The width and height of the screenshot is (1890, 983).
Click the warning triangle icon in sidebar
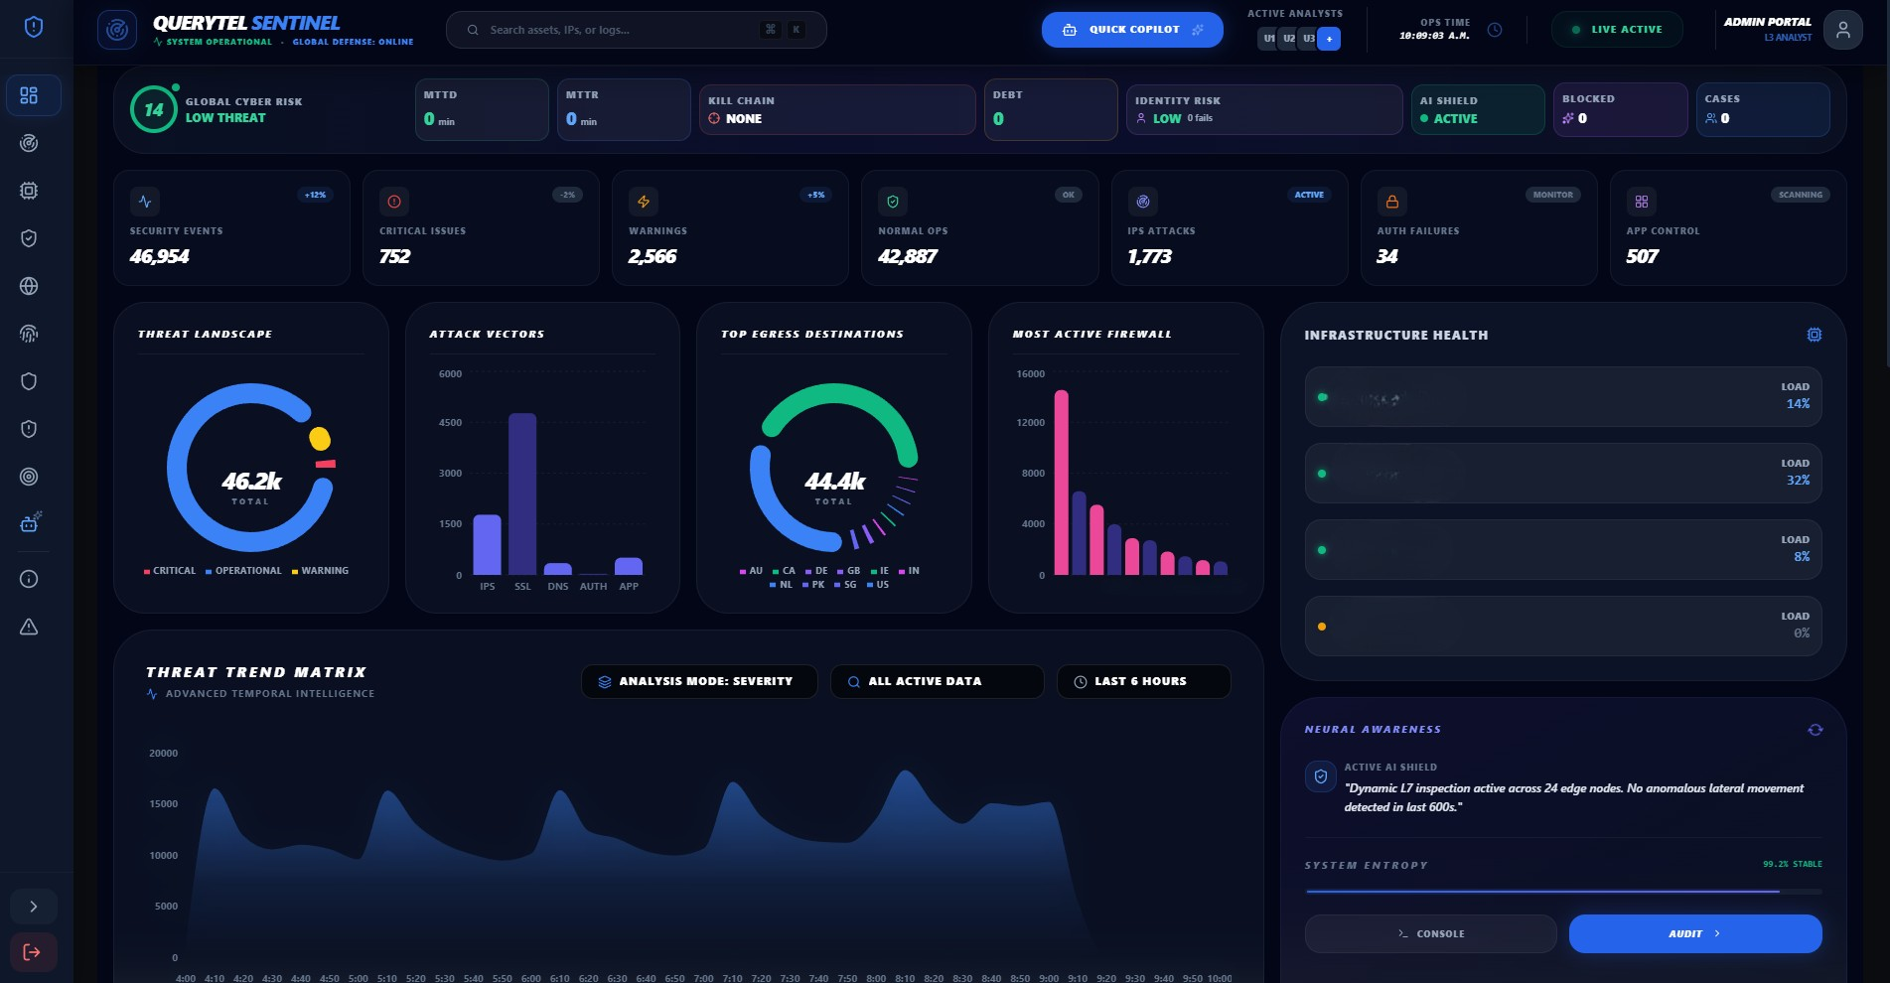[x=29, y=627]
